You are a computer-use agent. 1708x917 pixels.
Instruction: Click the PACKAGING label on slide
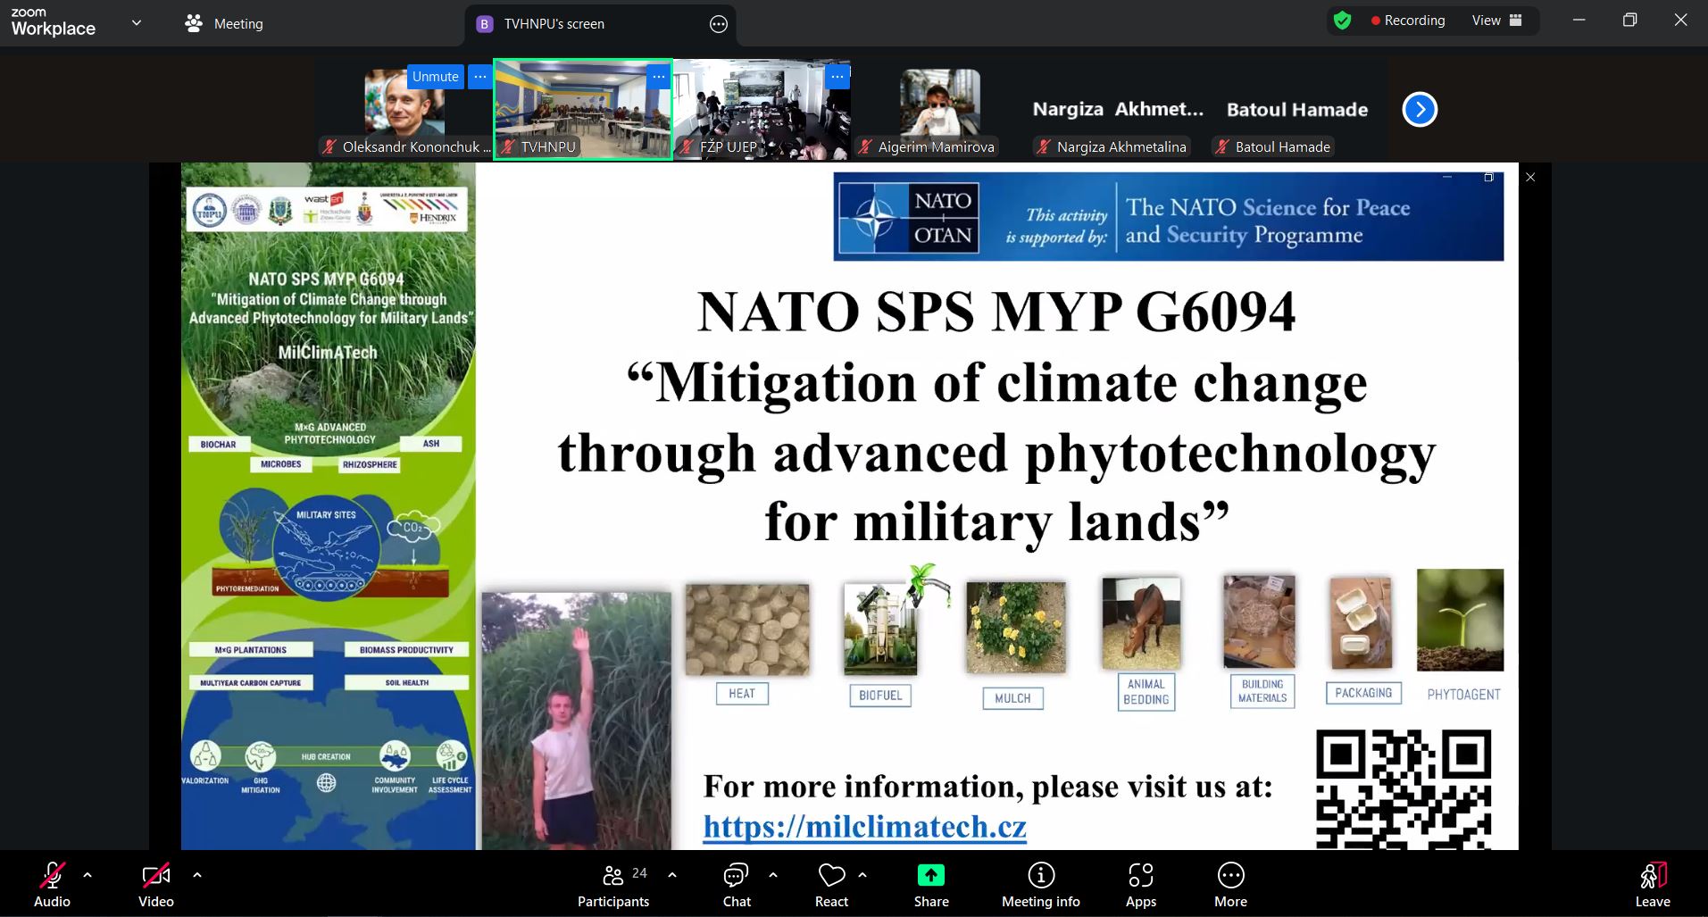coord(1363,693)
